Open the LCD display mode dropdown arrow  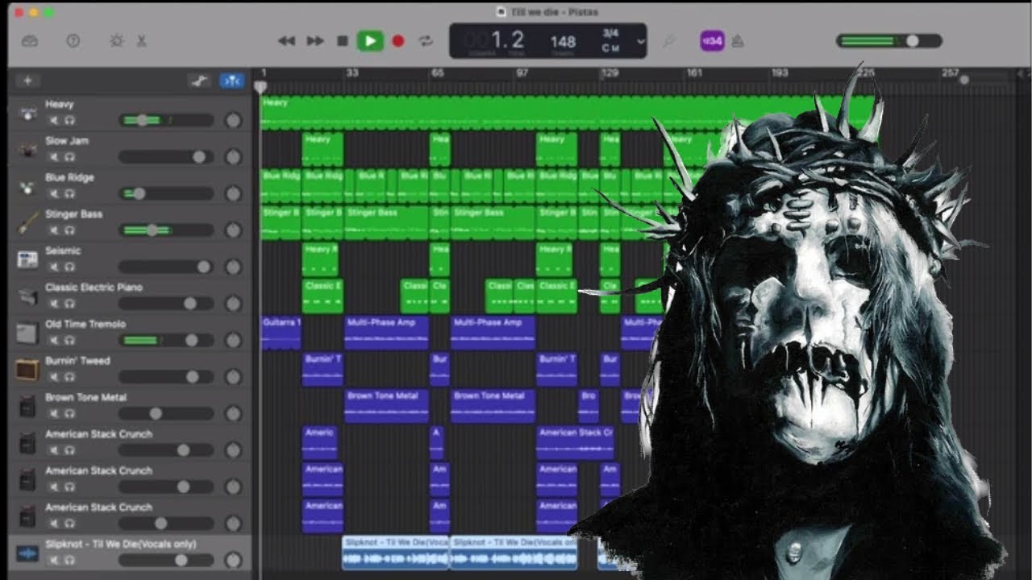pos(641,41)
